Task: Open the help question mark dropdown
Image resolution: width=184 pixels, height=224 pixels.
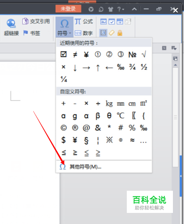Action: pos(121,9)
